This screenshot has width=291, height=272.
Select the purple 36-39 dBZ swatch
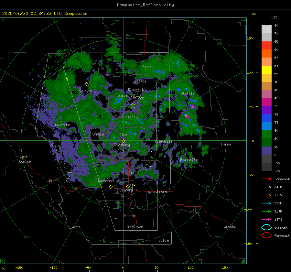pos(266,110)
